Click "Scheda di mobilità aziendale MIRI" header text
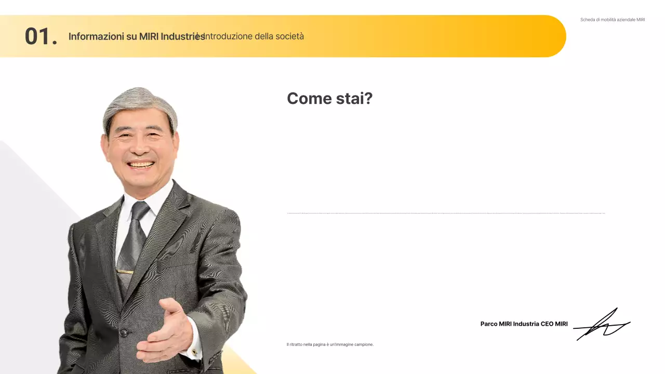Image resolution: width=665 pixels, height=374 pixels. click(612, 20)
